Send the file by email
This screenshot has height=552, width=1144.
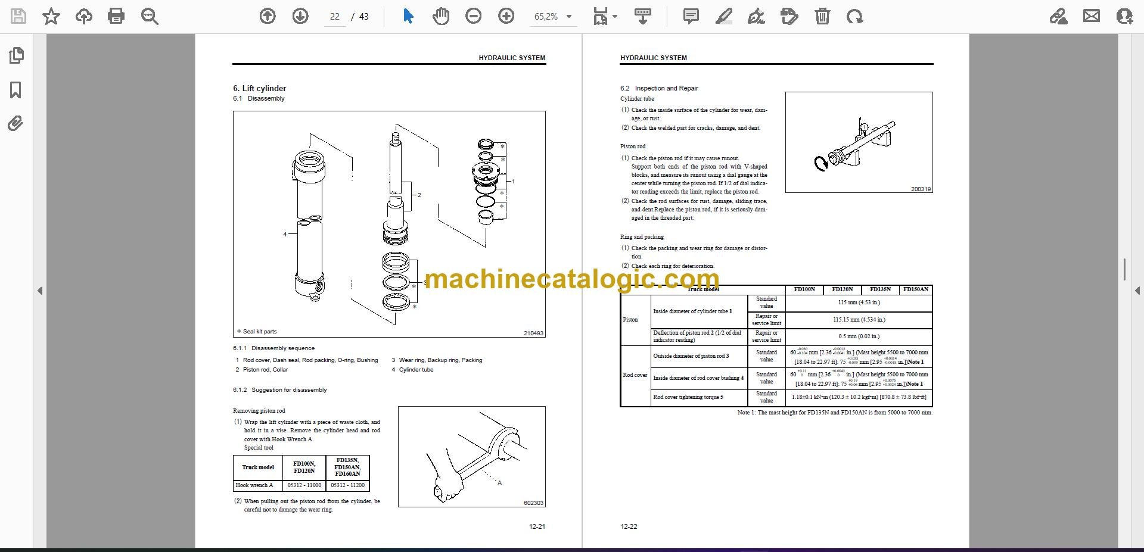1092,17
